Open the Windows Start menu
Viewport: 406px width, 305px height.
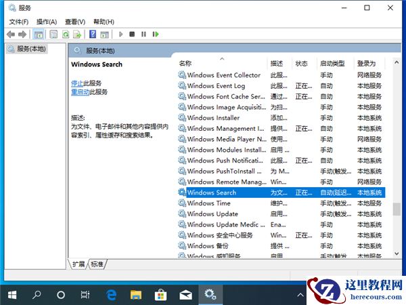[12, 295]
